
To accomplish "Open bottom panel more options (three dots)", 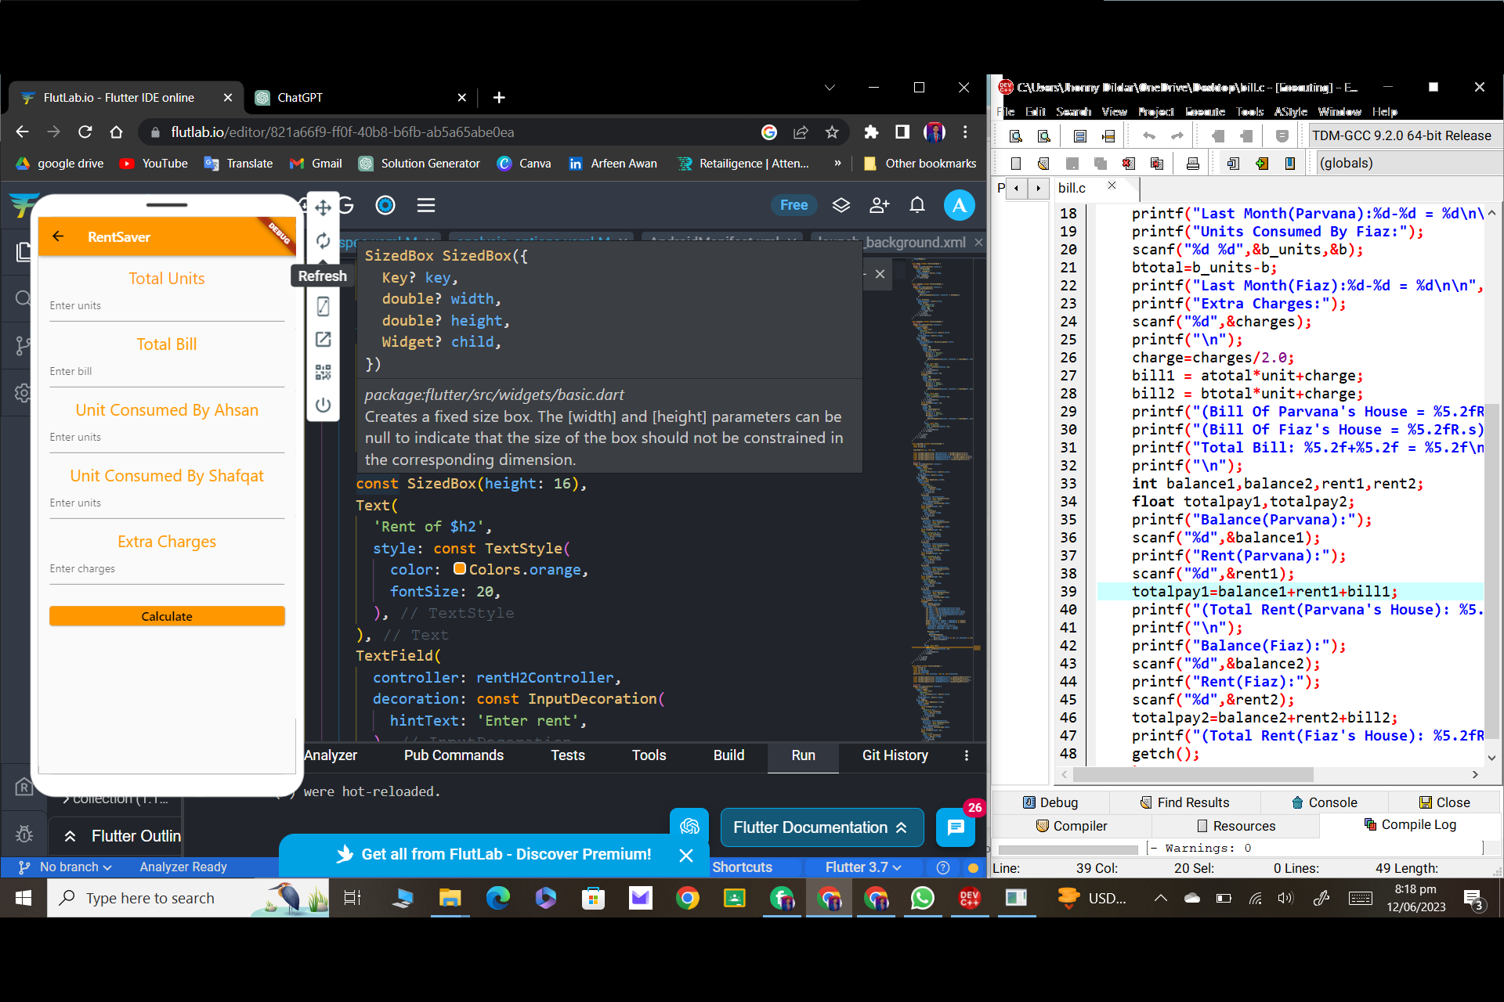I will tap(966, 755).
